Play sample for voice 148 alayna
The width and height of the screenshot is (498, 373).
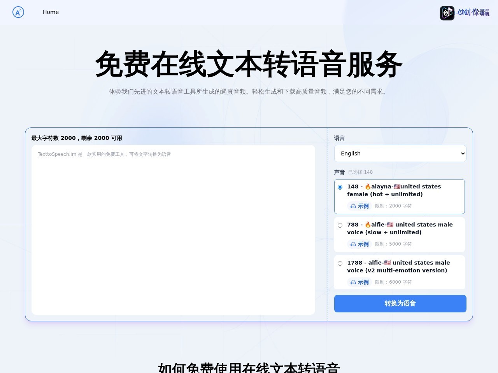[x=359, y=206]
